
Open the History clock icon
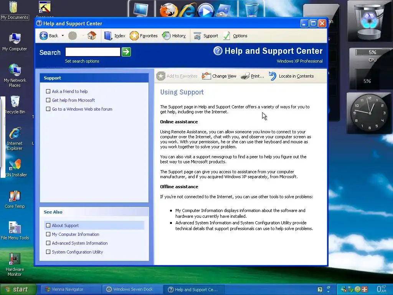[166, 36]
